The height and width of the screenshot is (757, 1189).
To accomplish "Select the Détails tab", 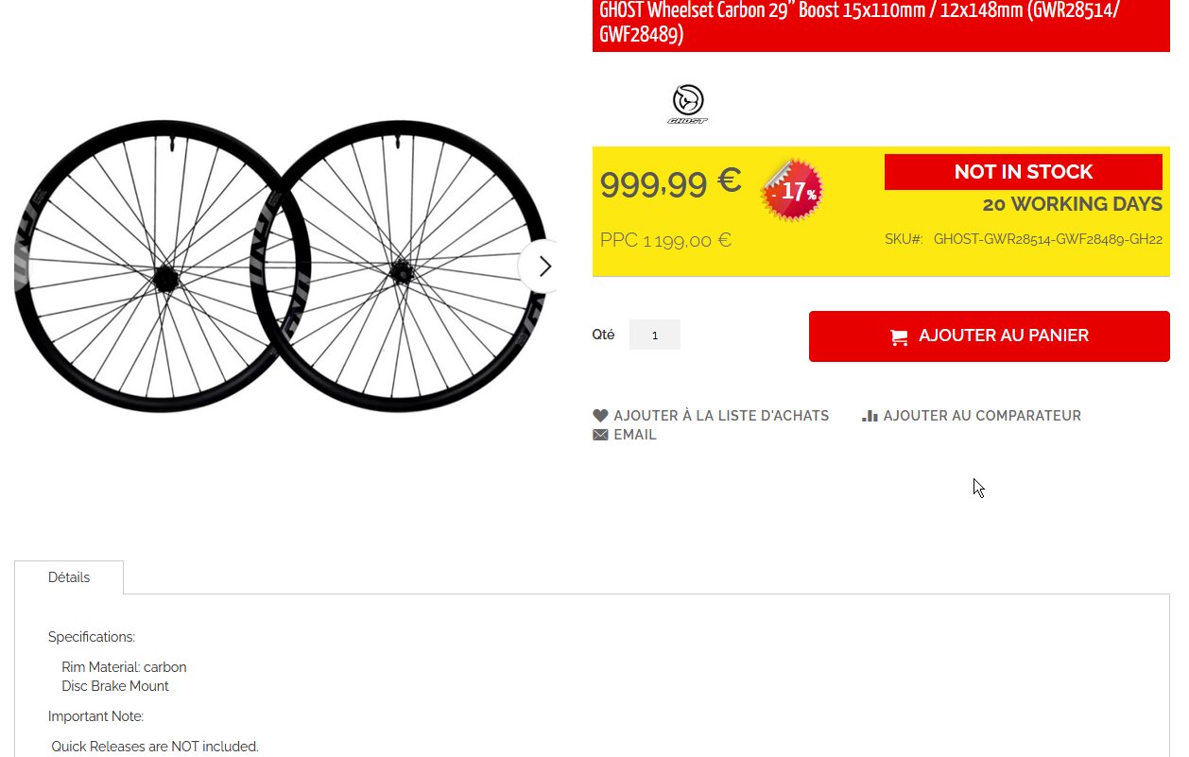I will coord(69,577).
